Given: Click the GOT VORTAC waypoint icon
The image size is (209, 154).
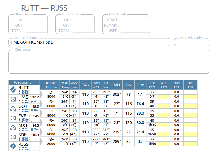Looking at the screenshot, I should [x=13, y=109].
